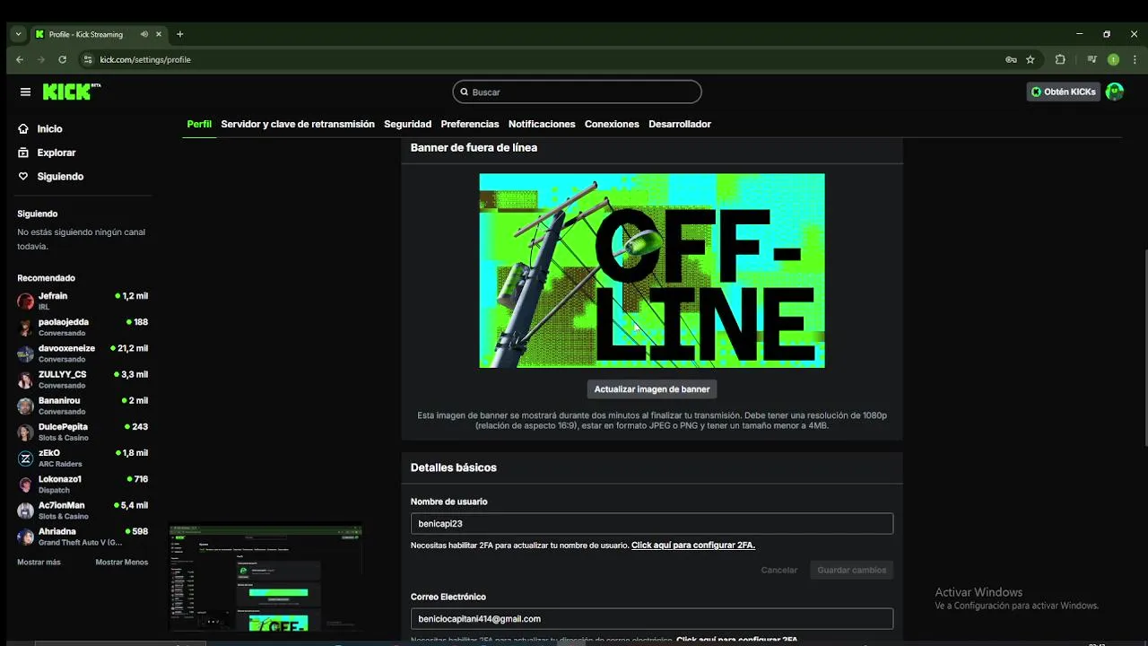Open Bananirou's channel avatar
Image resolution: width=1148 pixels, height=646 pixels.
25,406
